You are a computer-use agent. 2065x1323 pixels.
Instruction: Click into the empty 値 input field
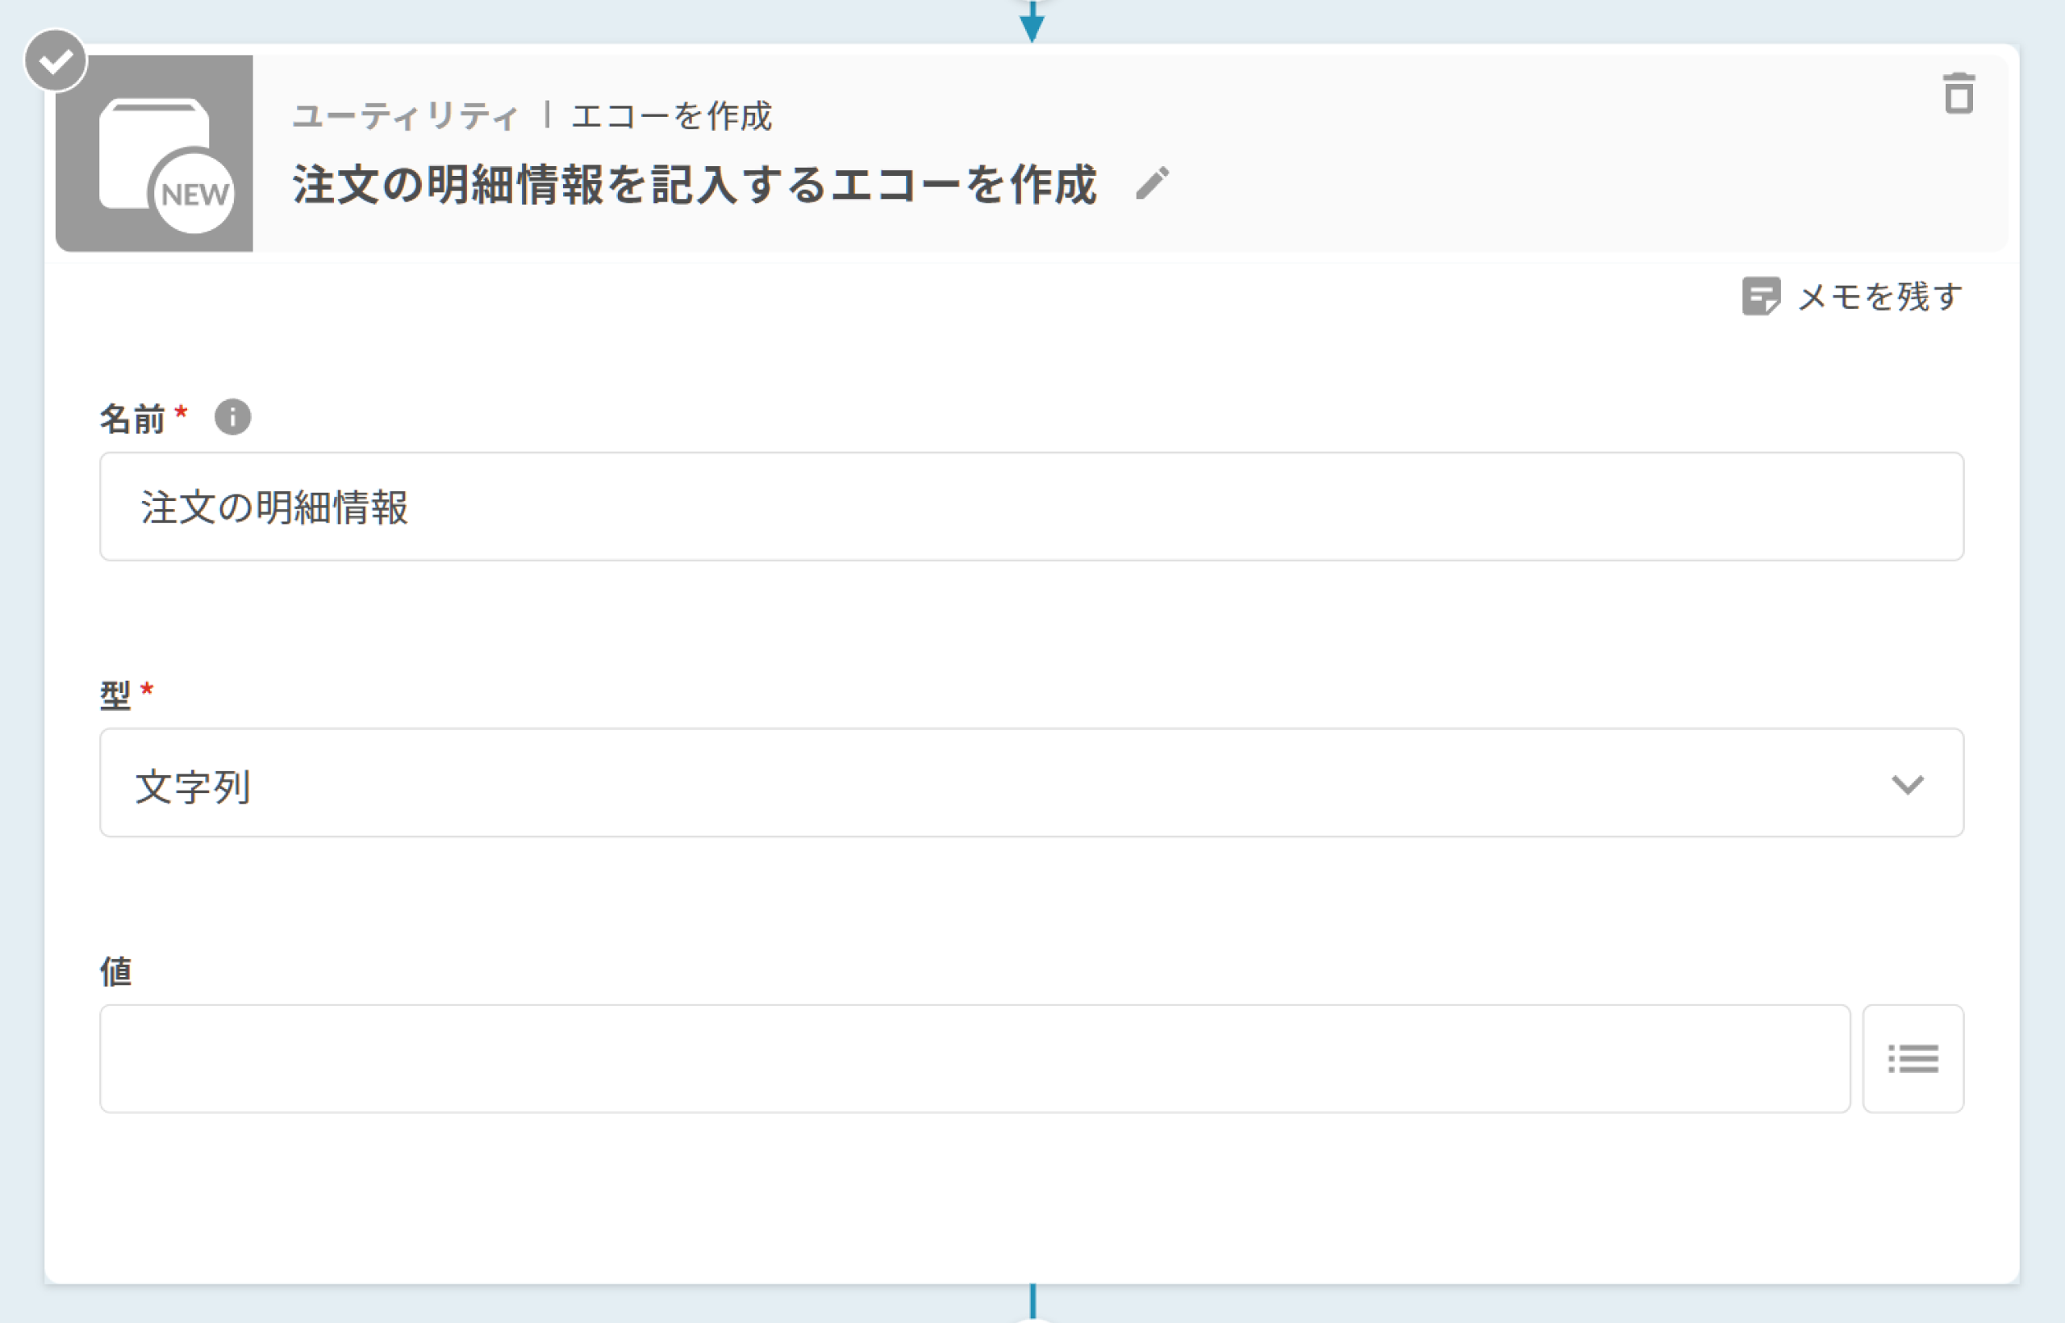[974, 1058]
